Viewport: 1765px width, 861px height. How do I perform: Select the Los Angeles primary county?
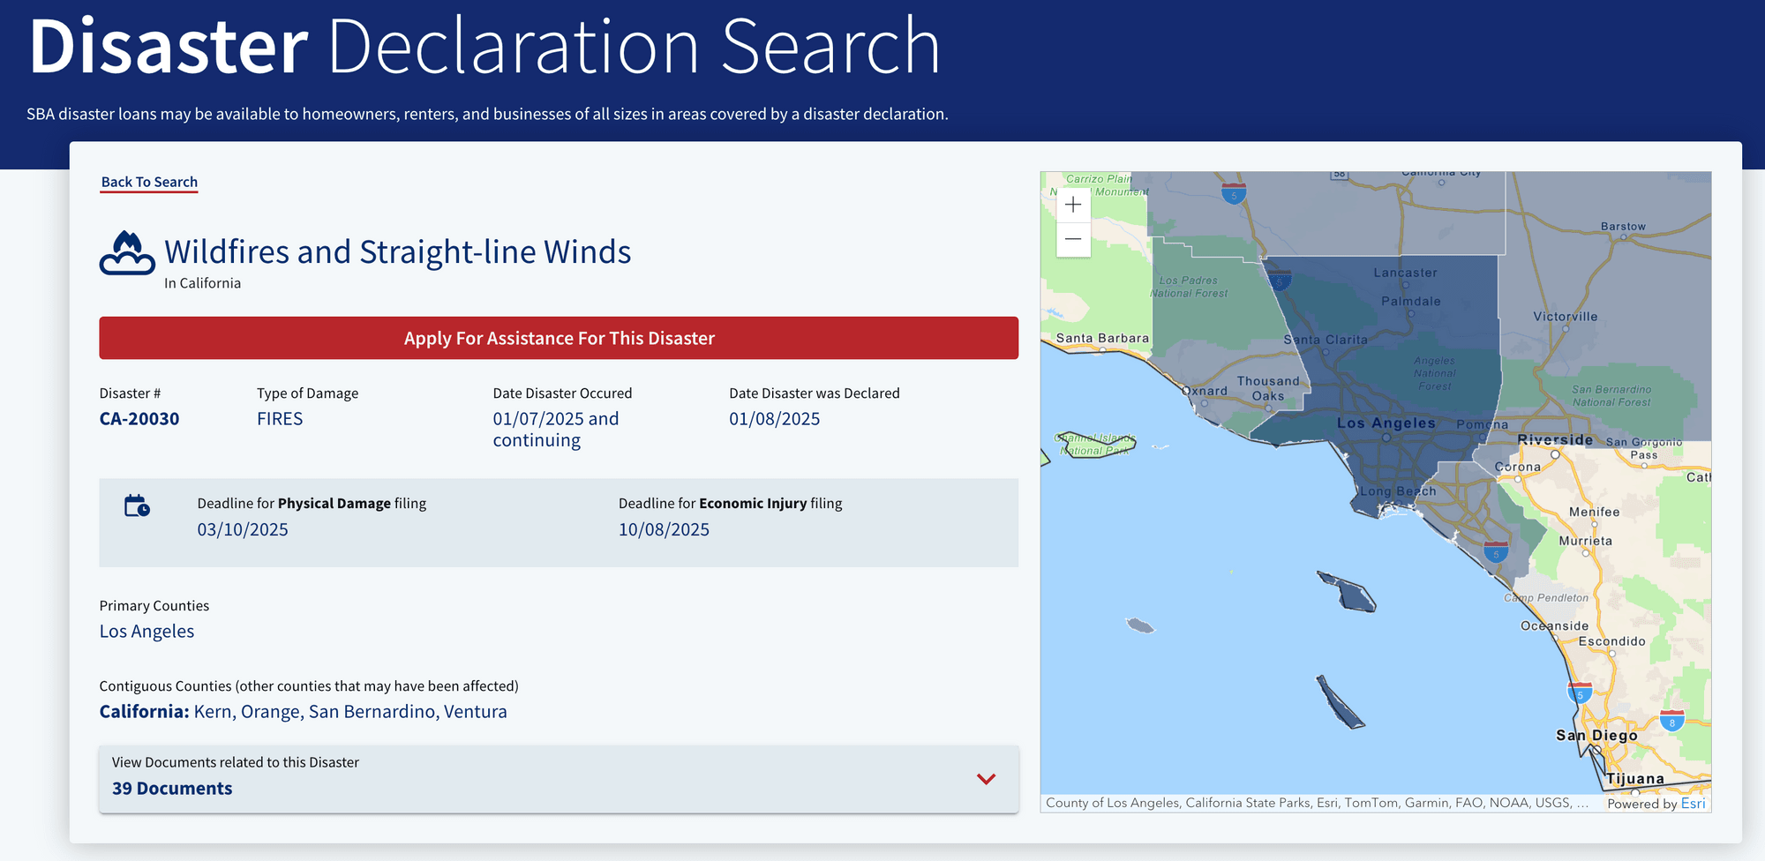click(146, 632)
